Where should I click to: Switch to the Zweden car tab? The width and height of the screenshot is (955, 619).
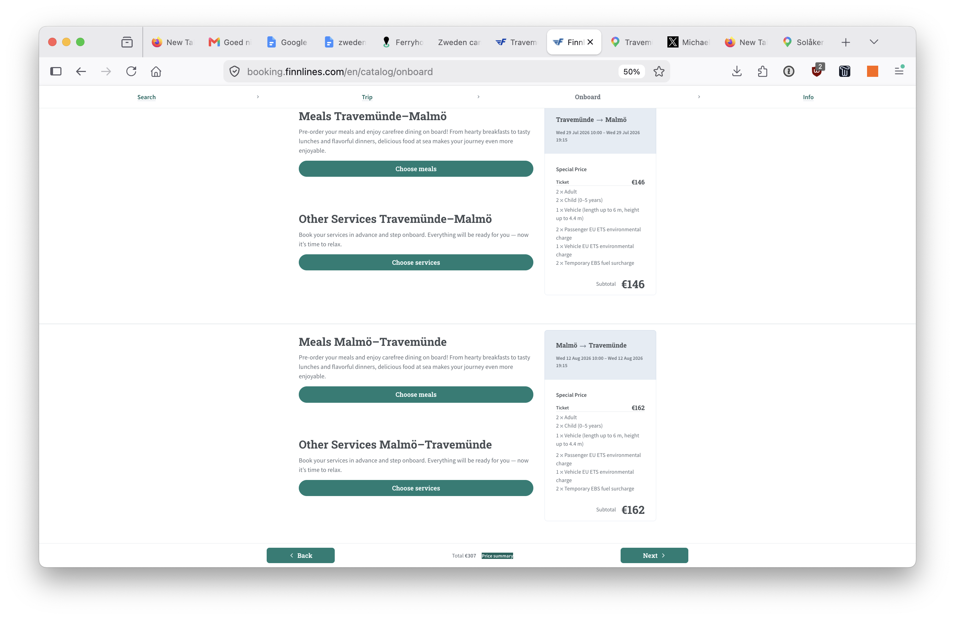(x=459, y=42)
